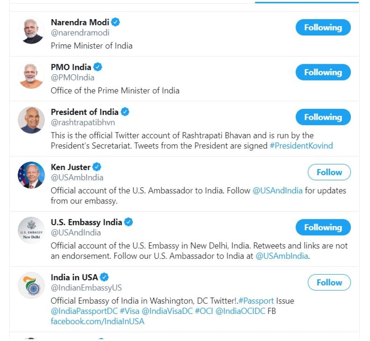Screen dimensions: 370x341
Task: Click verified badge next to U.S. Embassy India
Action: (129, 222)
